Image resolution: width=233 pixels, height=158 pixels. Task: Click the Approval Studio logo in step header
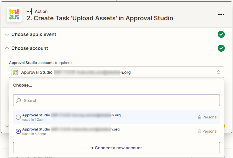point(14,14)
